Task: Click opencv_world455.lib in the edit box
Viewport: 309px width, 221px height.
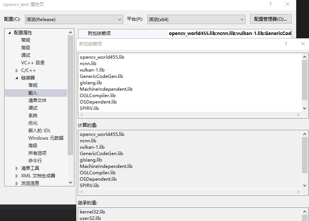Action: click(102, 57)
